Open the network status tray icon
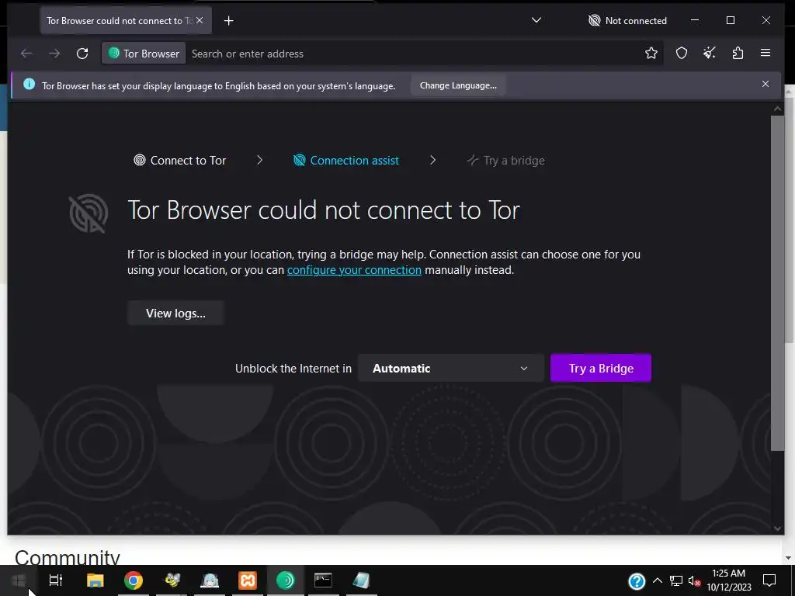The width and height of the screenshot is (795, 596). pyautogui.click(x=676, y=580)
